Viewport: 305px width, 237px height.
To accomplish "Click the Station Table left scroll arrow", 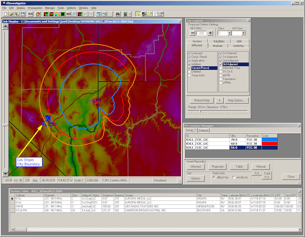I will click(13, 230).
